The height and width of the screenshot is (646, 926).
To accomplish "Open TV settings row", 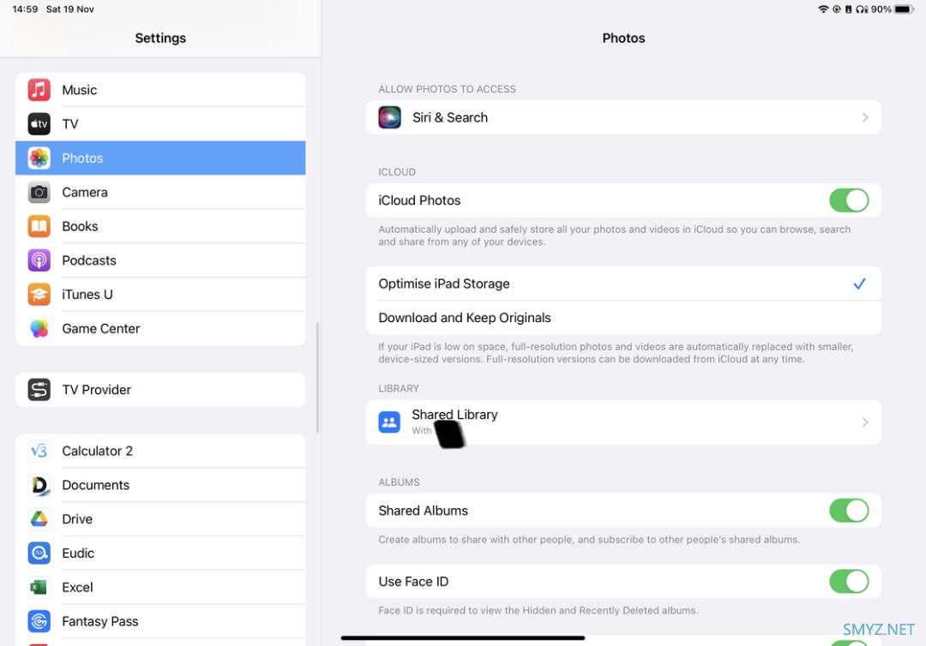I will [160, 124].
